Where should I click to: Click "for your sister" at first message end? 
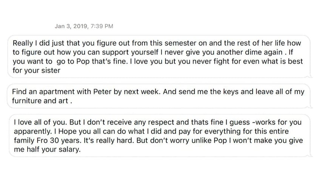[37, 71]
